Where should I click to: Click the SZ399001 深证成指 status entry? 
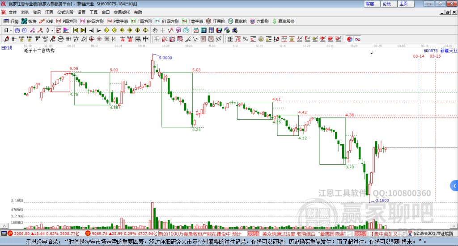click(x=433, y=233)
